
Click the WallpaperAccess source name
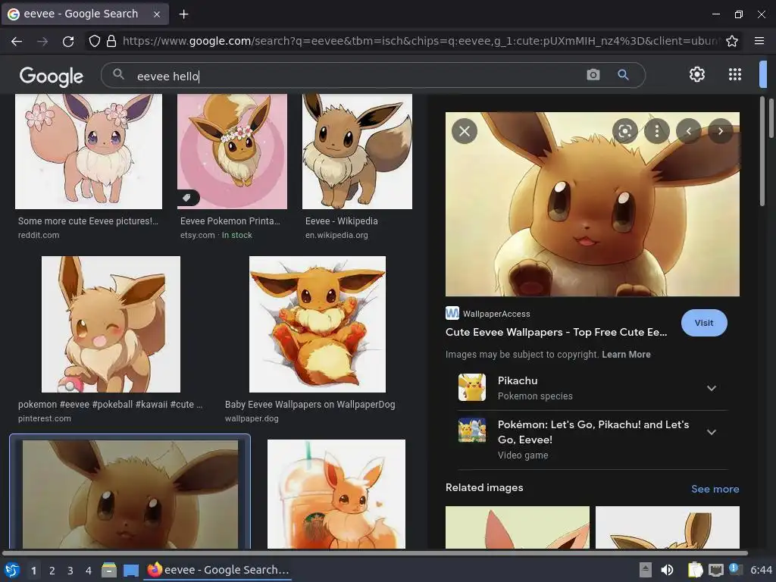496,314
